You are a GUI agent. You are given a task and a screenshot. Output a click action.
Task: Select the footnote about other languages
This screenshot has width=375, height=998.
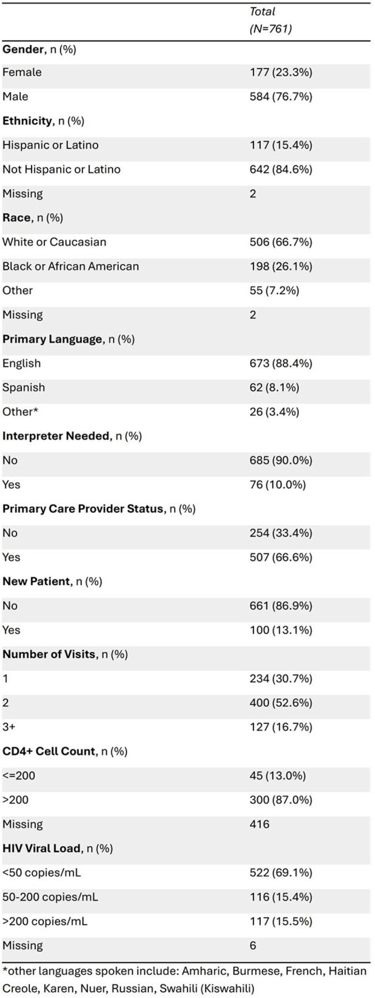point(185,980)
